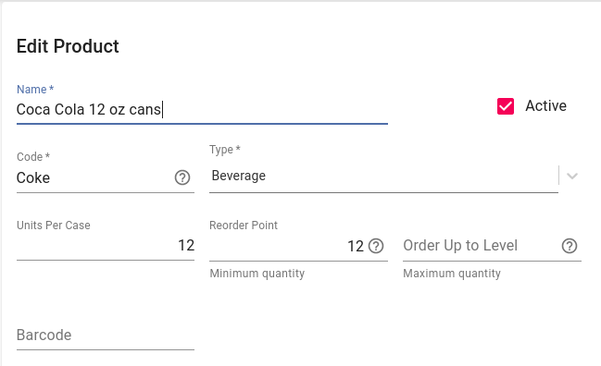Screen dimensions: 601x366
Task: Open the Beverage type combo box
Action: point(383,176)
